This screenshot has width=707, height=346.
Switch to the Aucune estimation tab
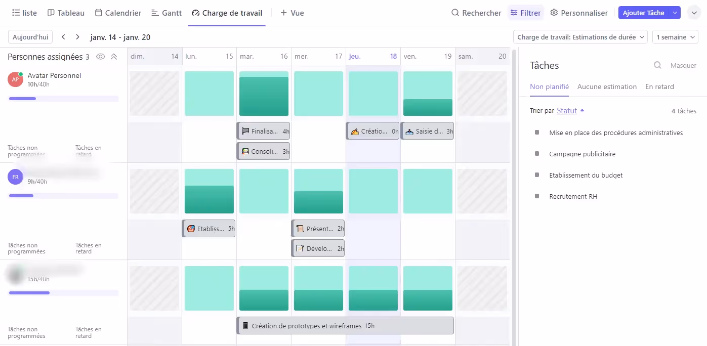[x=607, y=87]
